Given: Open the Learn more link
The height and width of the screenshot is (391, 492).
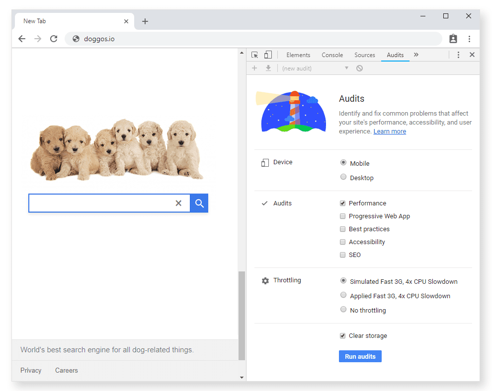Looking at the screenshot, I should pos(390,131).
